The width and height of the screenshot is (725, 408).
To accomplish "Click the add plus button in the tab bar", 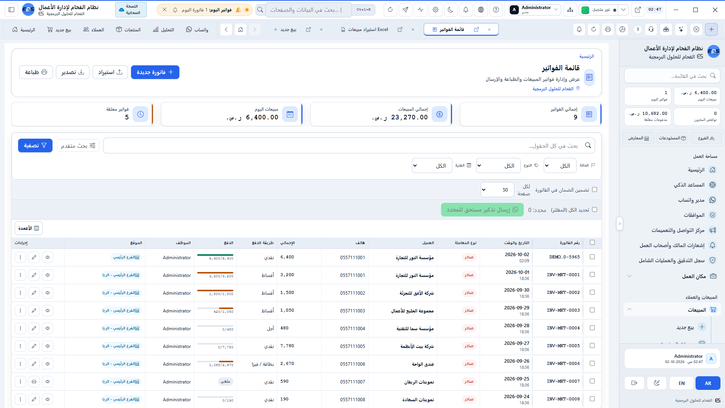I will pos(711,29).
